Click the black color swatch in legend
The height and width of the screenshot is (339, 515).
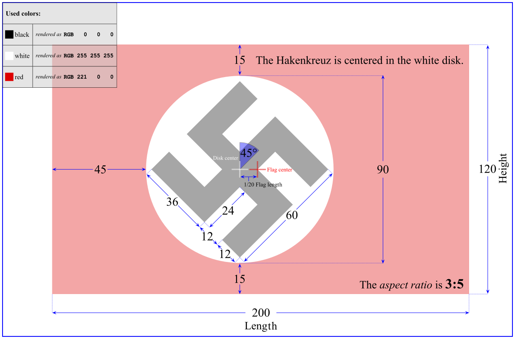click(x=9, y=34)
